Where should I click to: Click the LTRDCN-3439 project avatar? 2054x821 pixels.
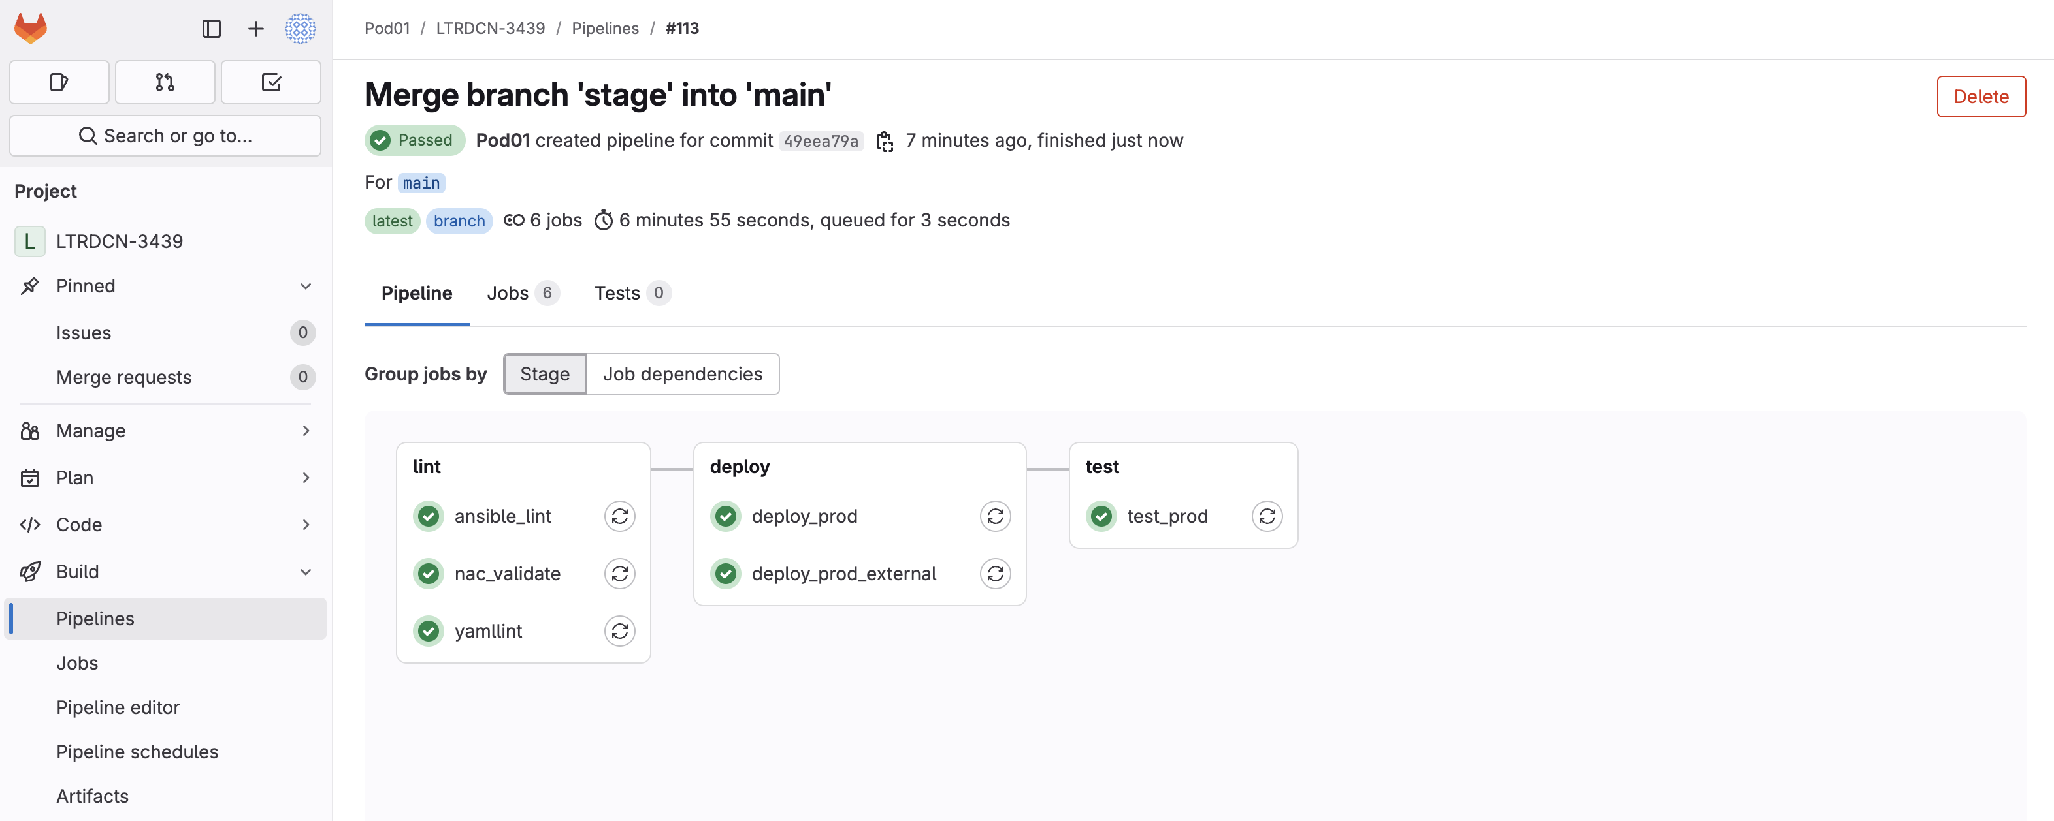[x=29, y=241]
